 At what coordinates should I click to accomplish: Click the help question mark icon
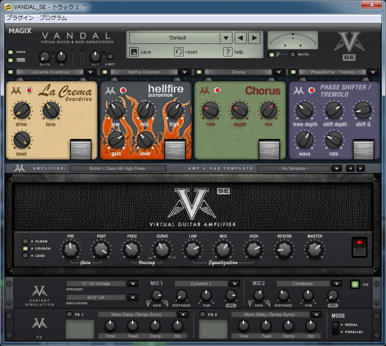point(228,52)
